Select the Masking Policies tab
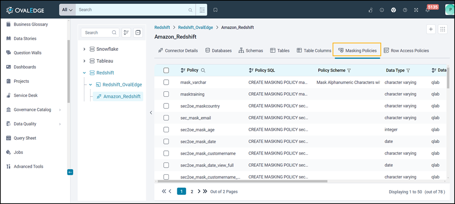The height and width of the screenshot is (204, 455). click(357, 50)
